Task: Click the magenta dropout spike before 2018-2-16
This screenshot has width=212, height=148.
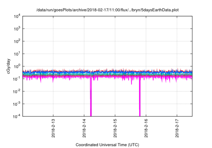Action: 140,97
